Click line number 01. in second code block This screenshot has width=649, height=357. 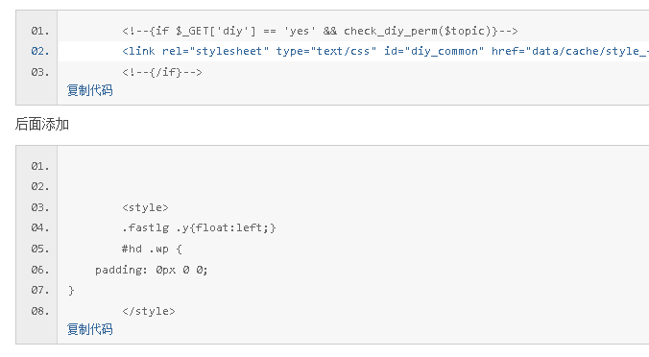pyautogui.click(x=39, y=166)
